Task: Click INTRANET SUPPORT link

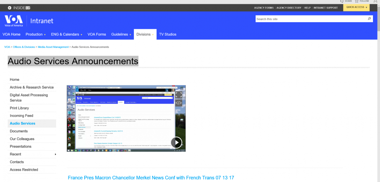Action: (x=325, y=8)
